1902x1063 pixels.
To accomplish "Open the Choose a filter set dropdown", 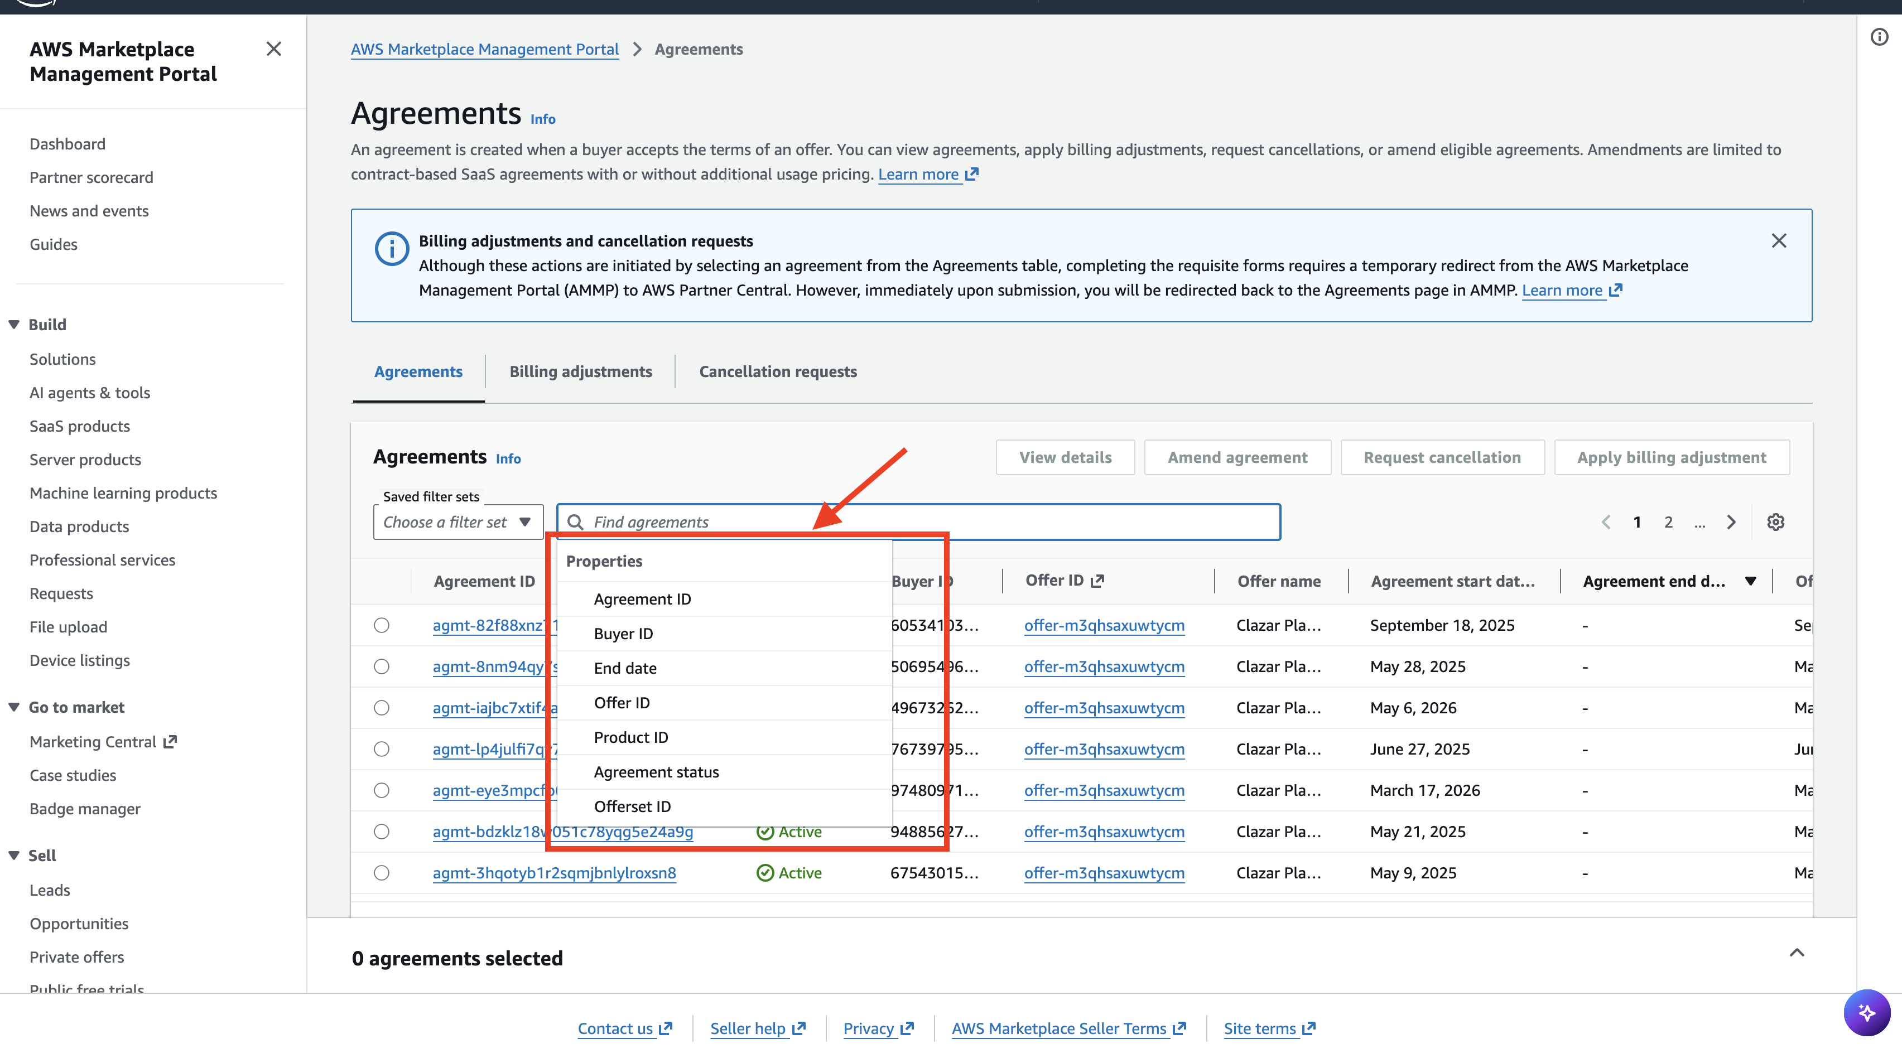I will (x=458, y=522).
